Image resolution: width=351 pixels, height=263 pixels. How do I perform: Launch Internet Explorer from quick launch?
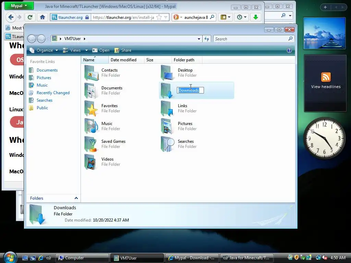pyautogui.click(x=41, y=258)
